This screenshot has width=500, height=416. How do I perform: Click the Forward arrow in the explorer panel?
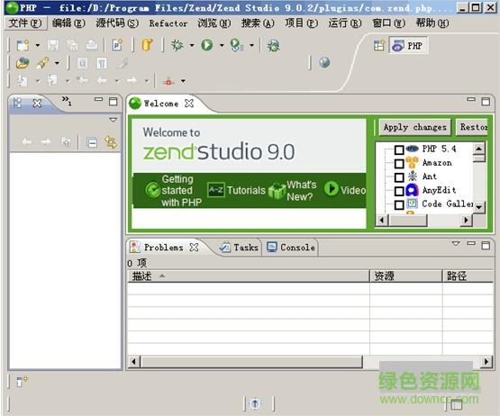point(46,142)
